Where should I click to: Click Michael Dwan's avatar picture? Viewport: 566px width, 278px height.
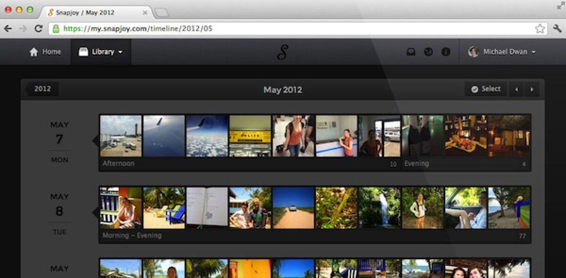pos(474,52)
